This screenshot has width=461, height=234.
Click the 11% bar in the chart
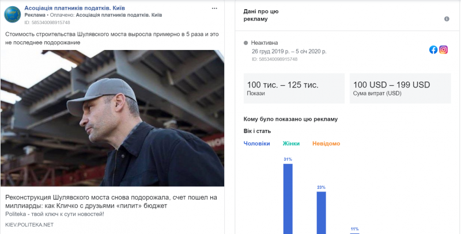point(354,231)
